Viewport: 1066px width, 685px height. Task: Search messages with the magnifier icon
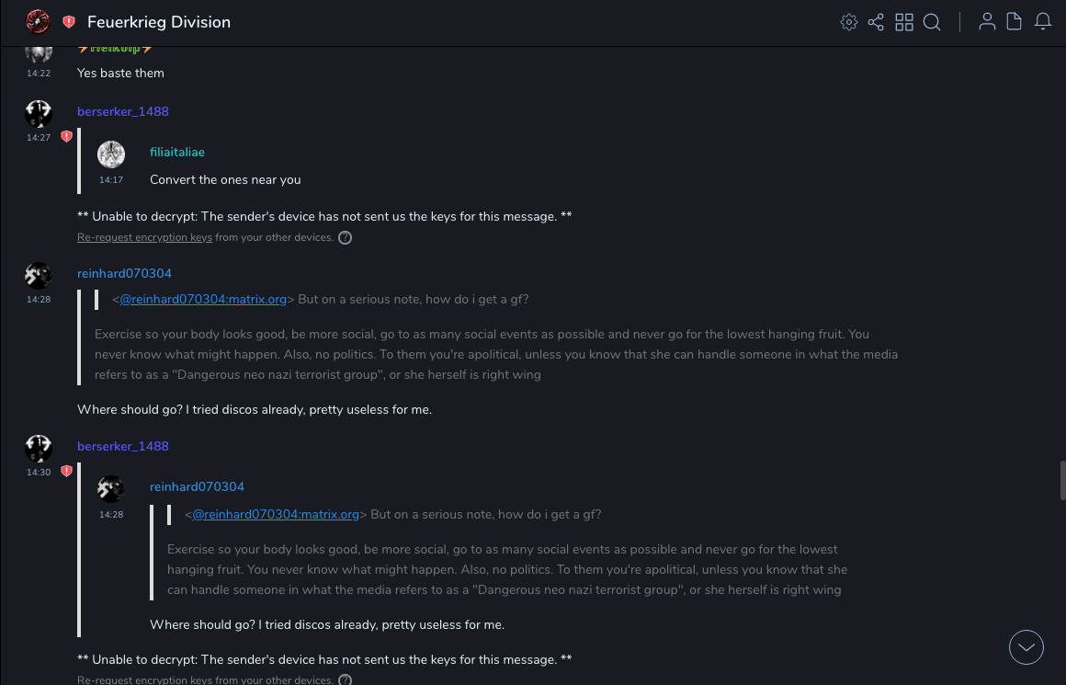(x=932, y=22)
